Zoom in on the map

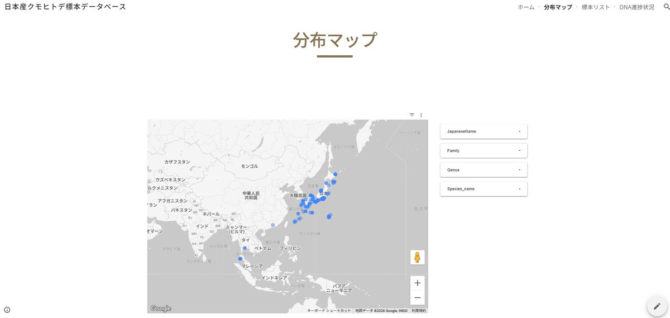coord(417,283)
